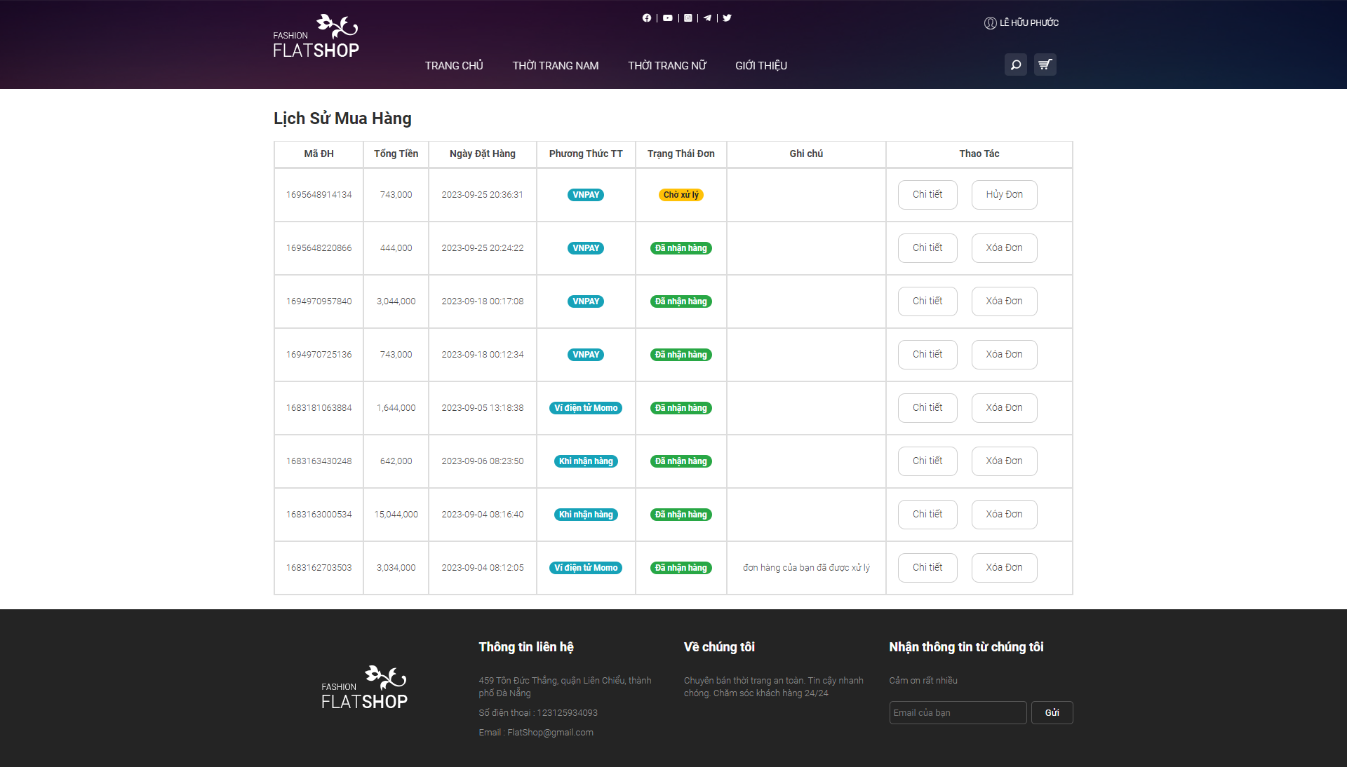Viewport: 1347px width, 767px height.
Task: Click Khi nhận hàng badge for order 1683163000534
Action: pos(586,515)
